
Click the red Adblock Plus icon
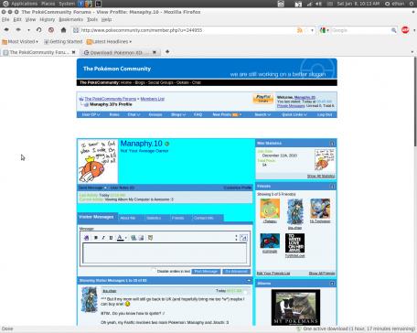click(x=405, y=30)
